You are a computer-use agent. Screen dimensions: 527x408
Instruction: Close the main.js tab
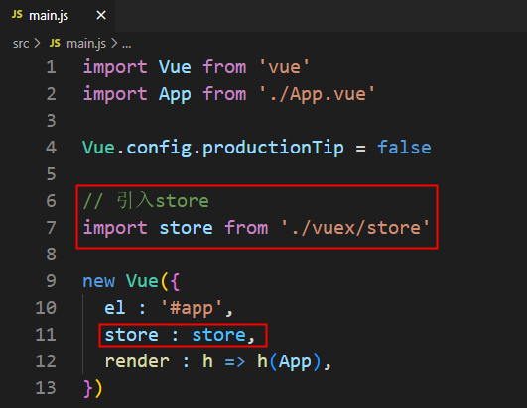coord(101,15)
